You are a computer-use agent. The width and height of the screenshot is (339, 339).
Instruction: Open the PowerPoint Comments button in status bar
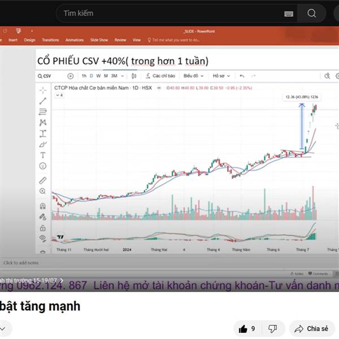318,273
